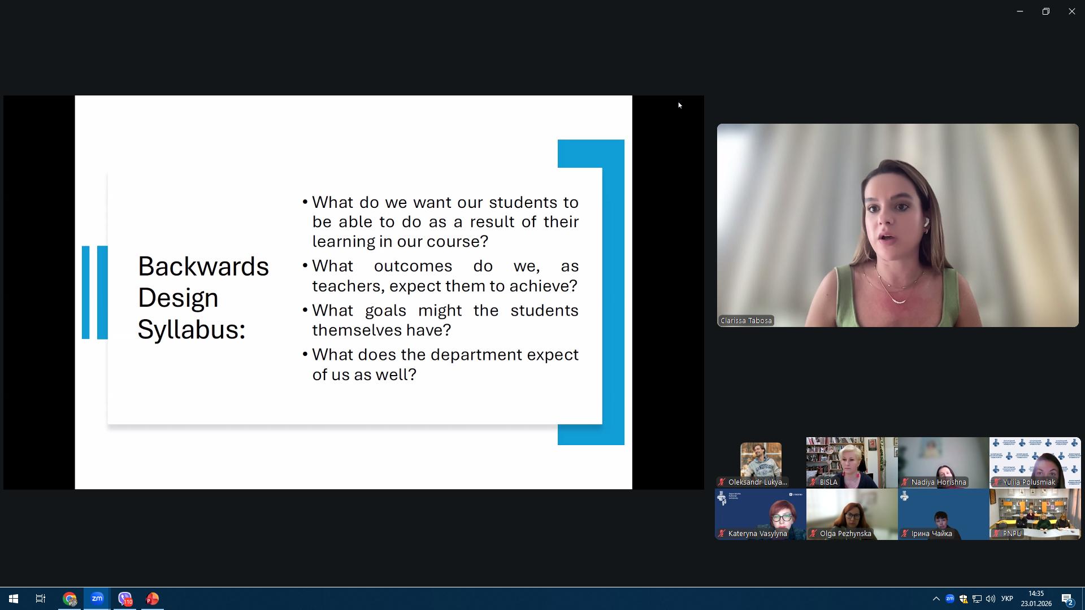Open Viber taskbar icon with badge
Screen dimensions: 1085x610
(x=125, y=599)
